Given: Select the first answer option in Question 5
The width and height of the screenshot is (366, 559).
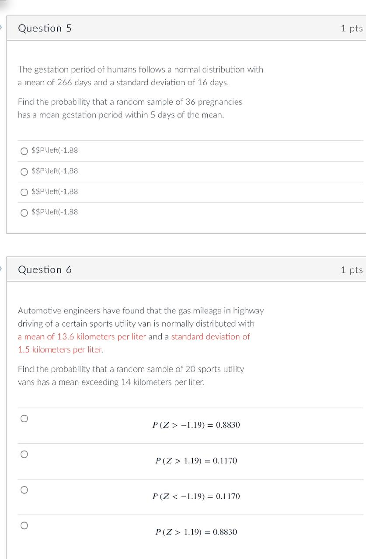Looking at the screenshot, I should [24, 151].
